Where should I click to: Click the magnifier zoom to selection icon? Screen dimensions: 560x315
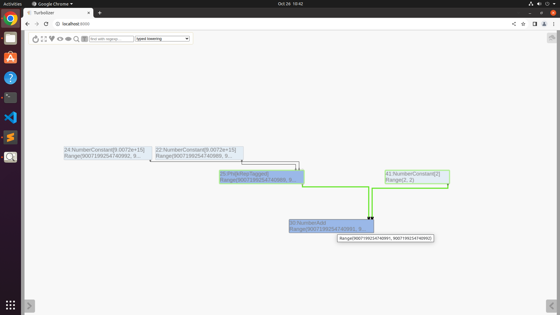click(76, 39)
